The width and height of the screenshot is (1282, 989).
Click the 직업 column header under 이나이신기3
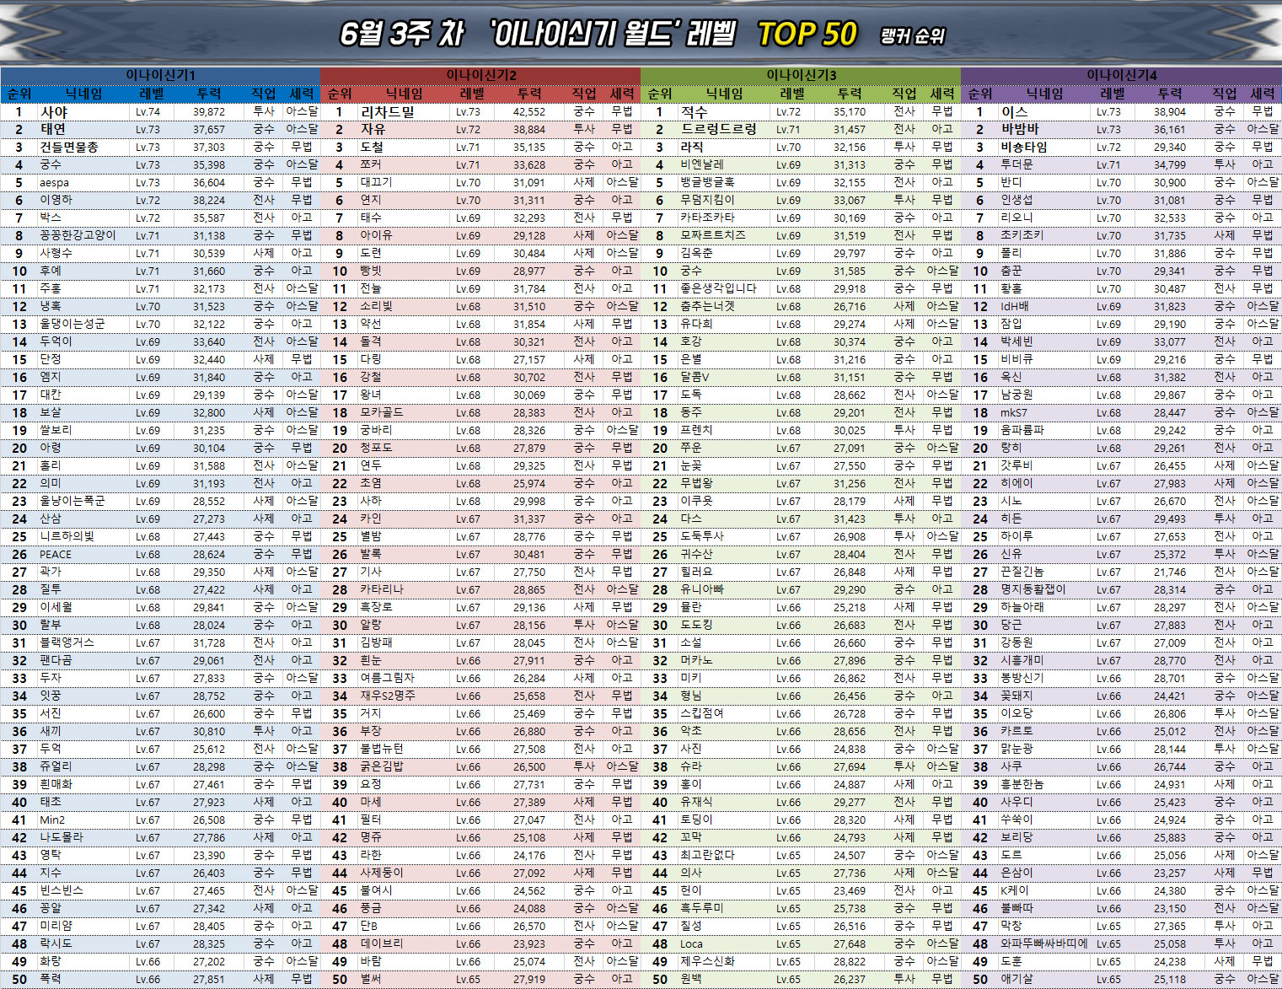click(904, 94)
